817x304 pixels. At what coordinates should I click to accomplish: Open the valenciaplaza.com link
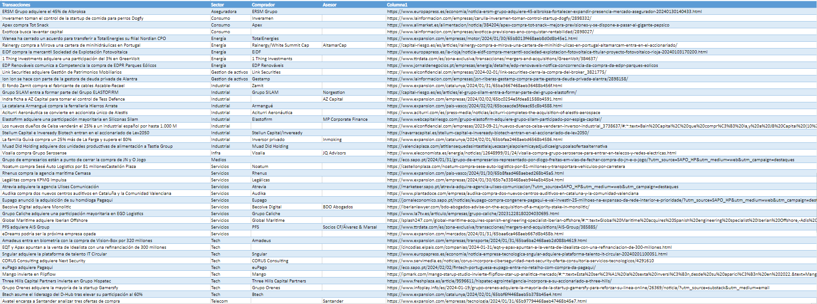(x=497, y=146)
